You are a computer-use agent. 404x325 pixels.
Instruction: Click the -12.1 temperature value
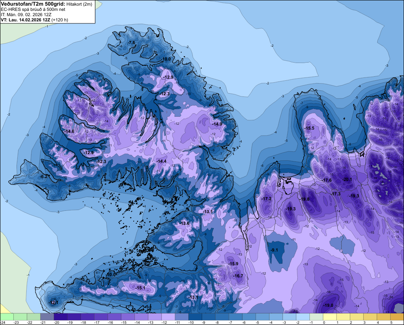(54, 302)
